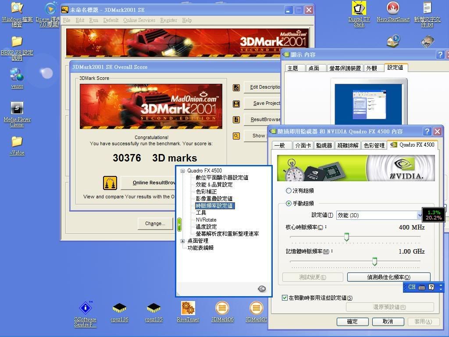This screenshot has width=449, height=337.
Task: Open the 設定値 效能 (3D) dropdown
Action: point(379,215)
